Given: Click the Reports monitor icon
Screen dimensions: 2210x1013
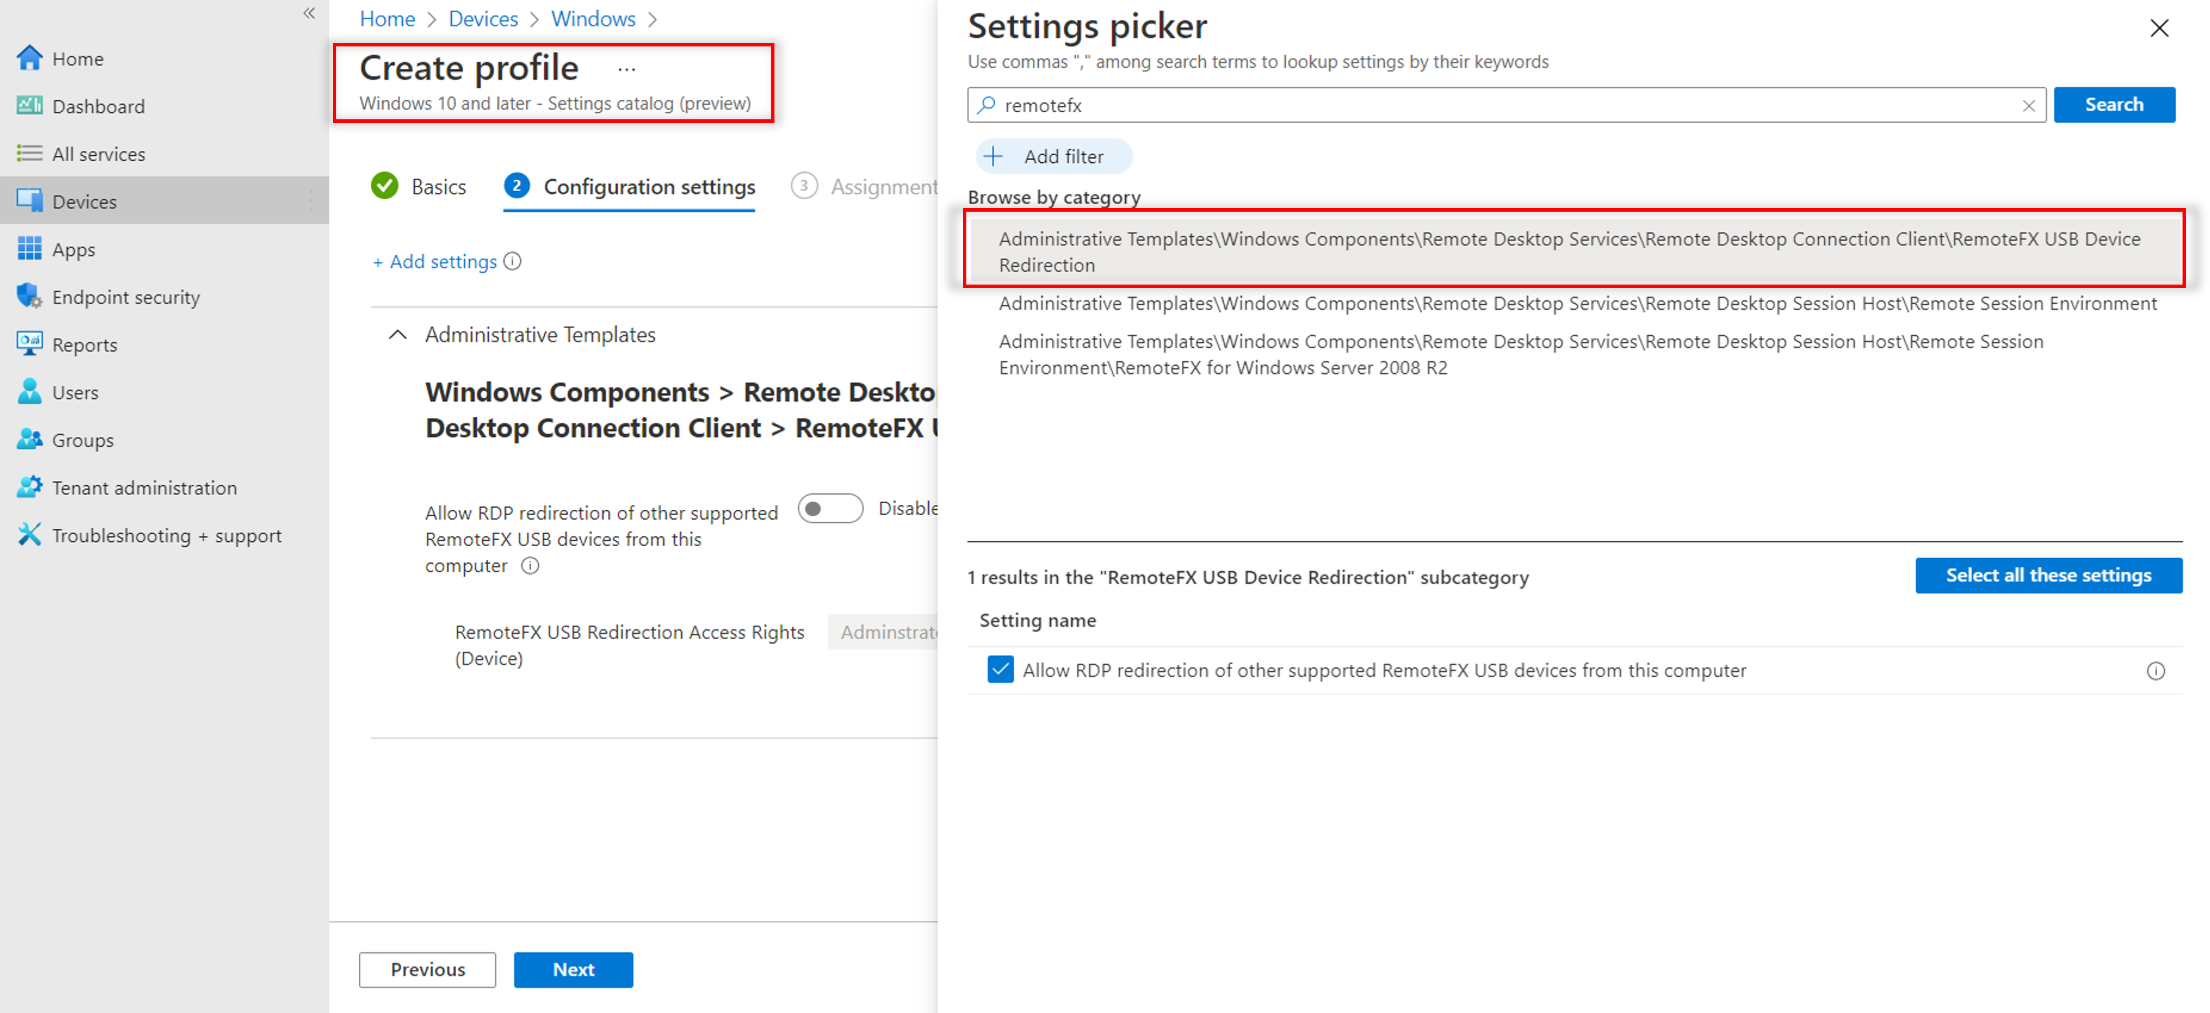Looking at the screenshot, I should pos(29,344).
